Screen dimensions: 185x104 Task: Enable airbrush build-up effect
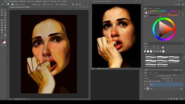(x=57, y=4)
